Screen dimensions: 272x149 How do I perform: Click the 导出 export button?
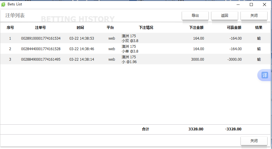(195, 16)
